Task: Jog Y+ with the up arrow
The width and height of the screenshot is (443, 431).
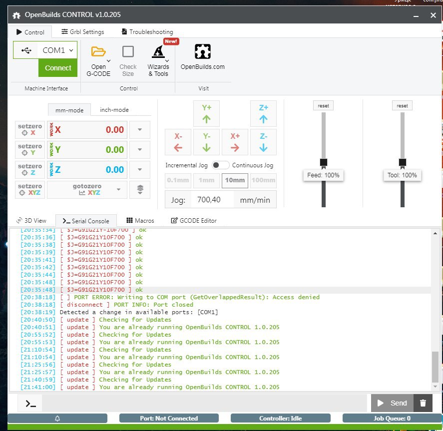Action: tap(207, 113)
